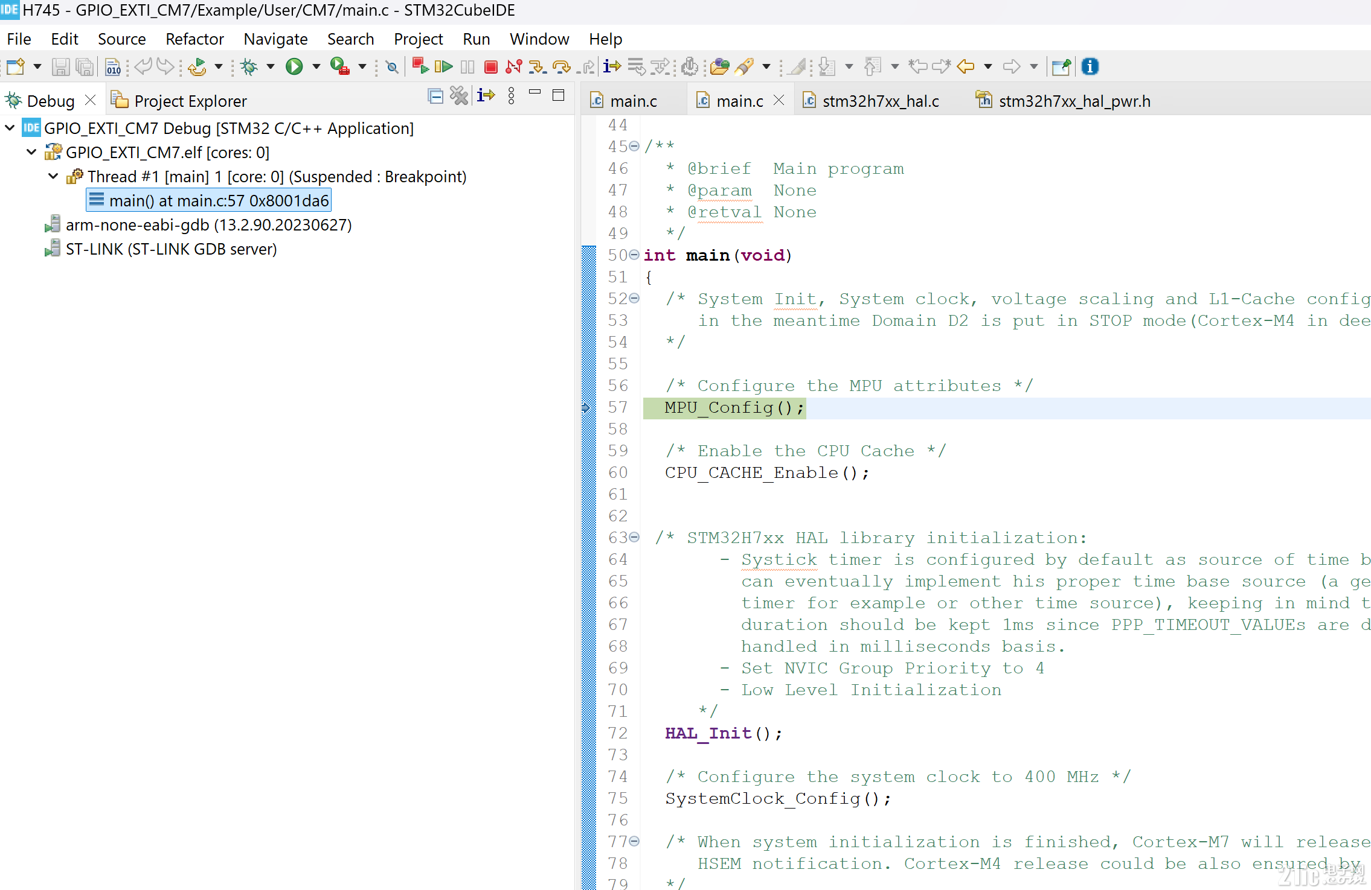Click the Debug bug icon in toolbar
Screen dimensions: 1371x890
249,66
